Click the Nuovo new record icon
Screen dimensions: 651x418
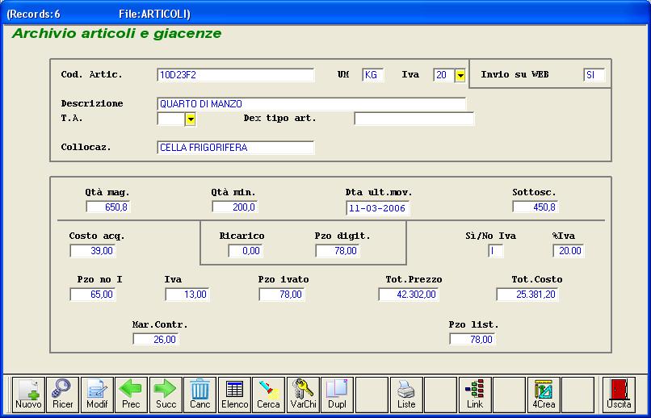(x=28, y=395)
